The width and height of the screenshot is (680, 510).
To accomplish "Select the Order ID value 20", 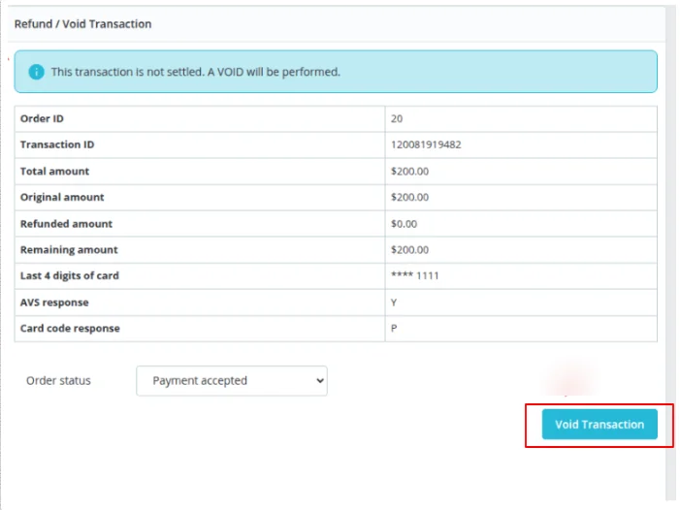I will [x=397, y=118].
